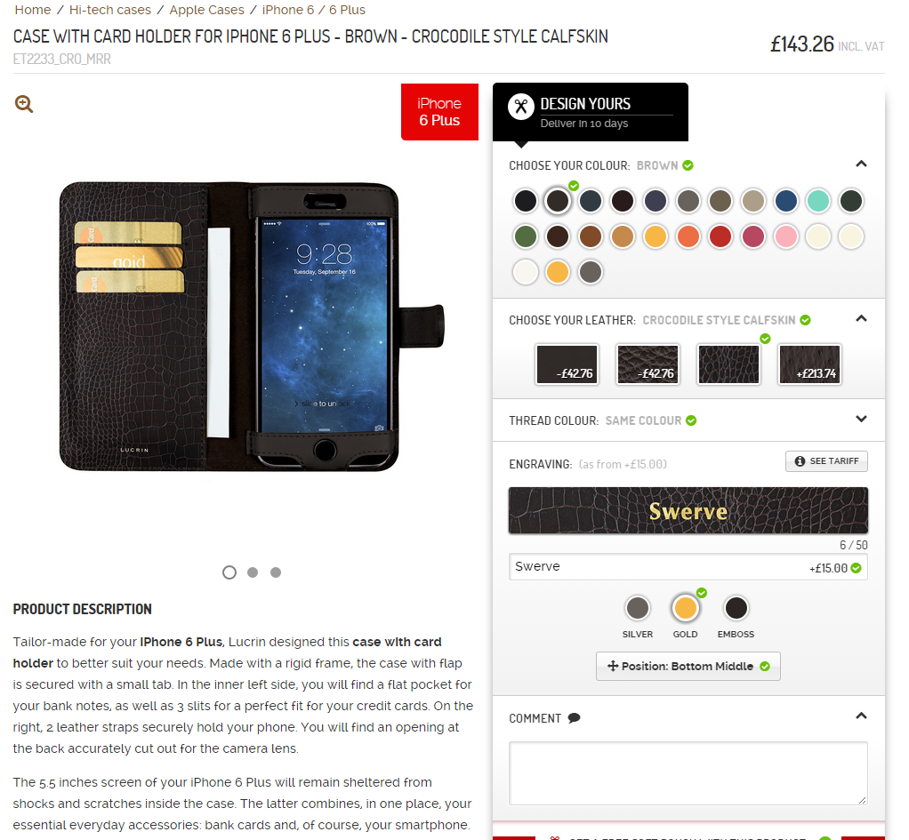Show the second product image via dot

click(x=253, y=572)
